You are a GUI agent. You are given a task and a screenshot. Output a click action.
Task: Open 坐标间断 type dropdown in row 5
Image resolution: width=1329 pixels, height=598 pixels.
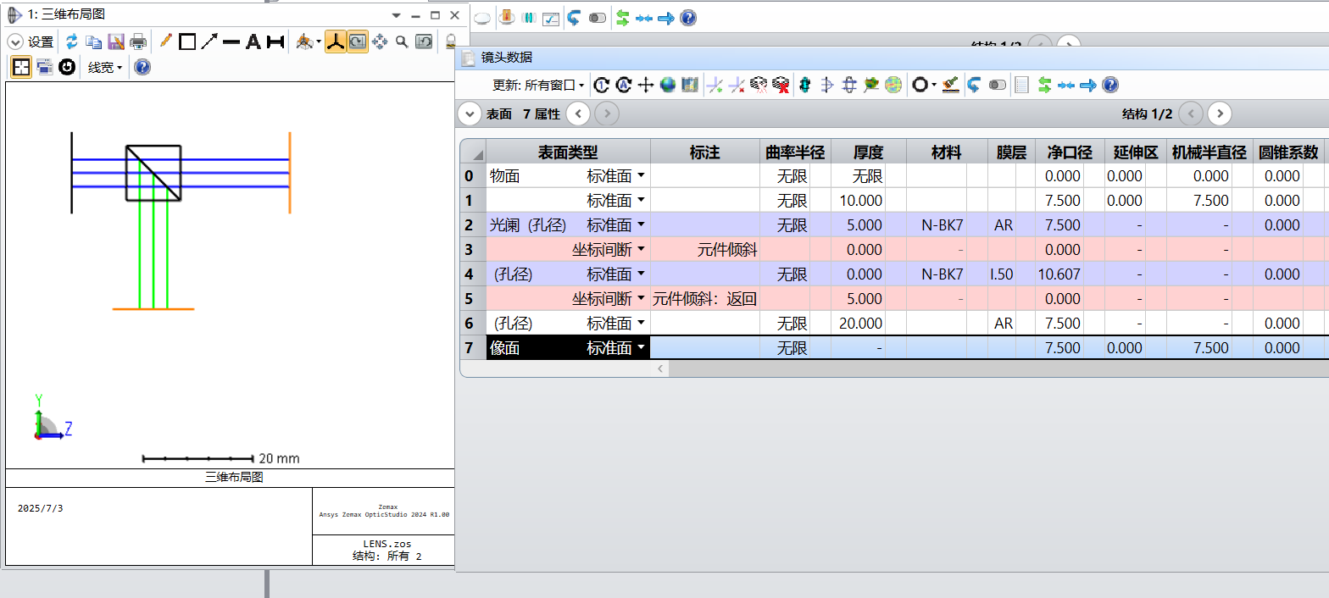pos(641,299)
